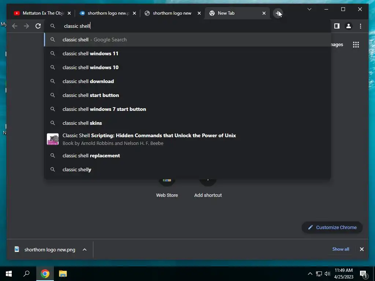Viewport: 375px width, 281px height.
Task: Open Chrome three-dot menu
Action: click(x=360, y=26)
